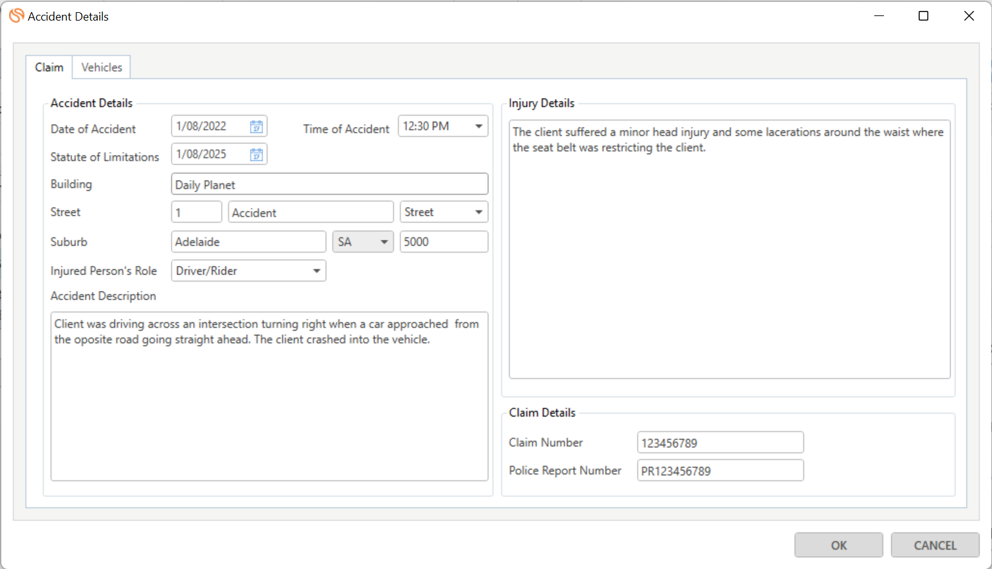Click the Claim Details group heading
This screenshot has width=992, height=569.
click(x=542, y=413)
